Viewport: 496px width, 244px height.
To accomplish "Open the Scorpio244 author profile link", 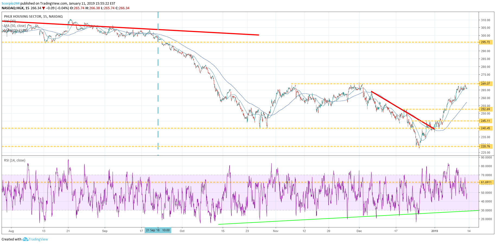I will coord(11,4).
